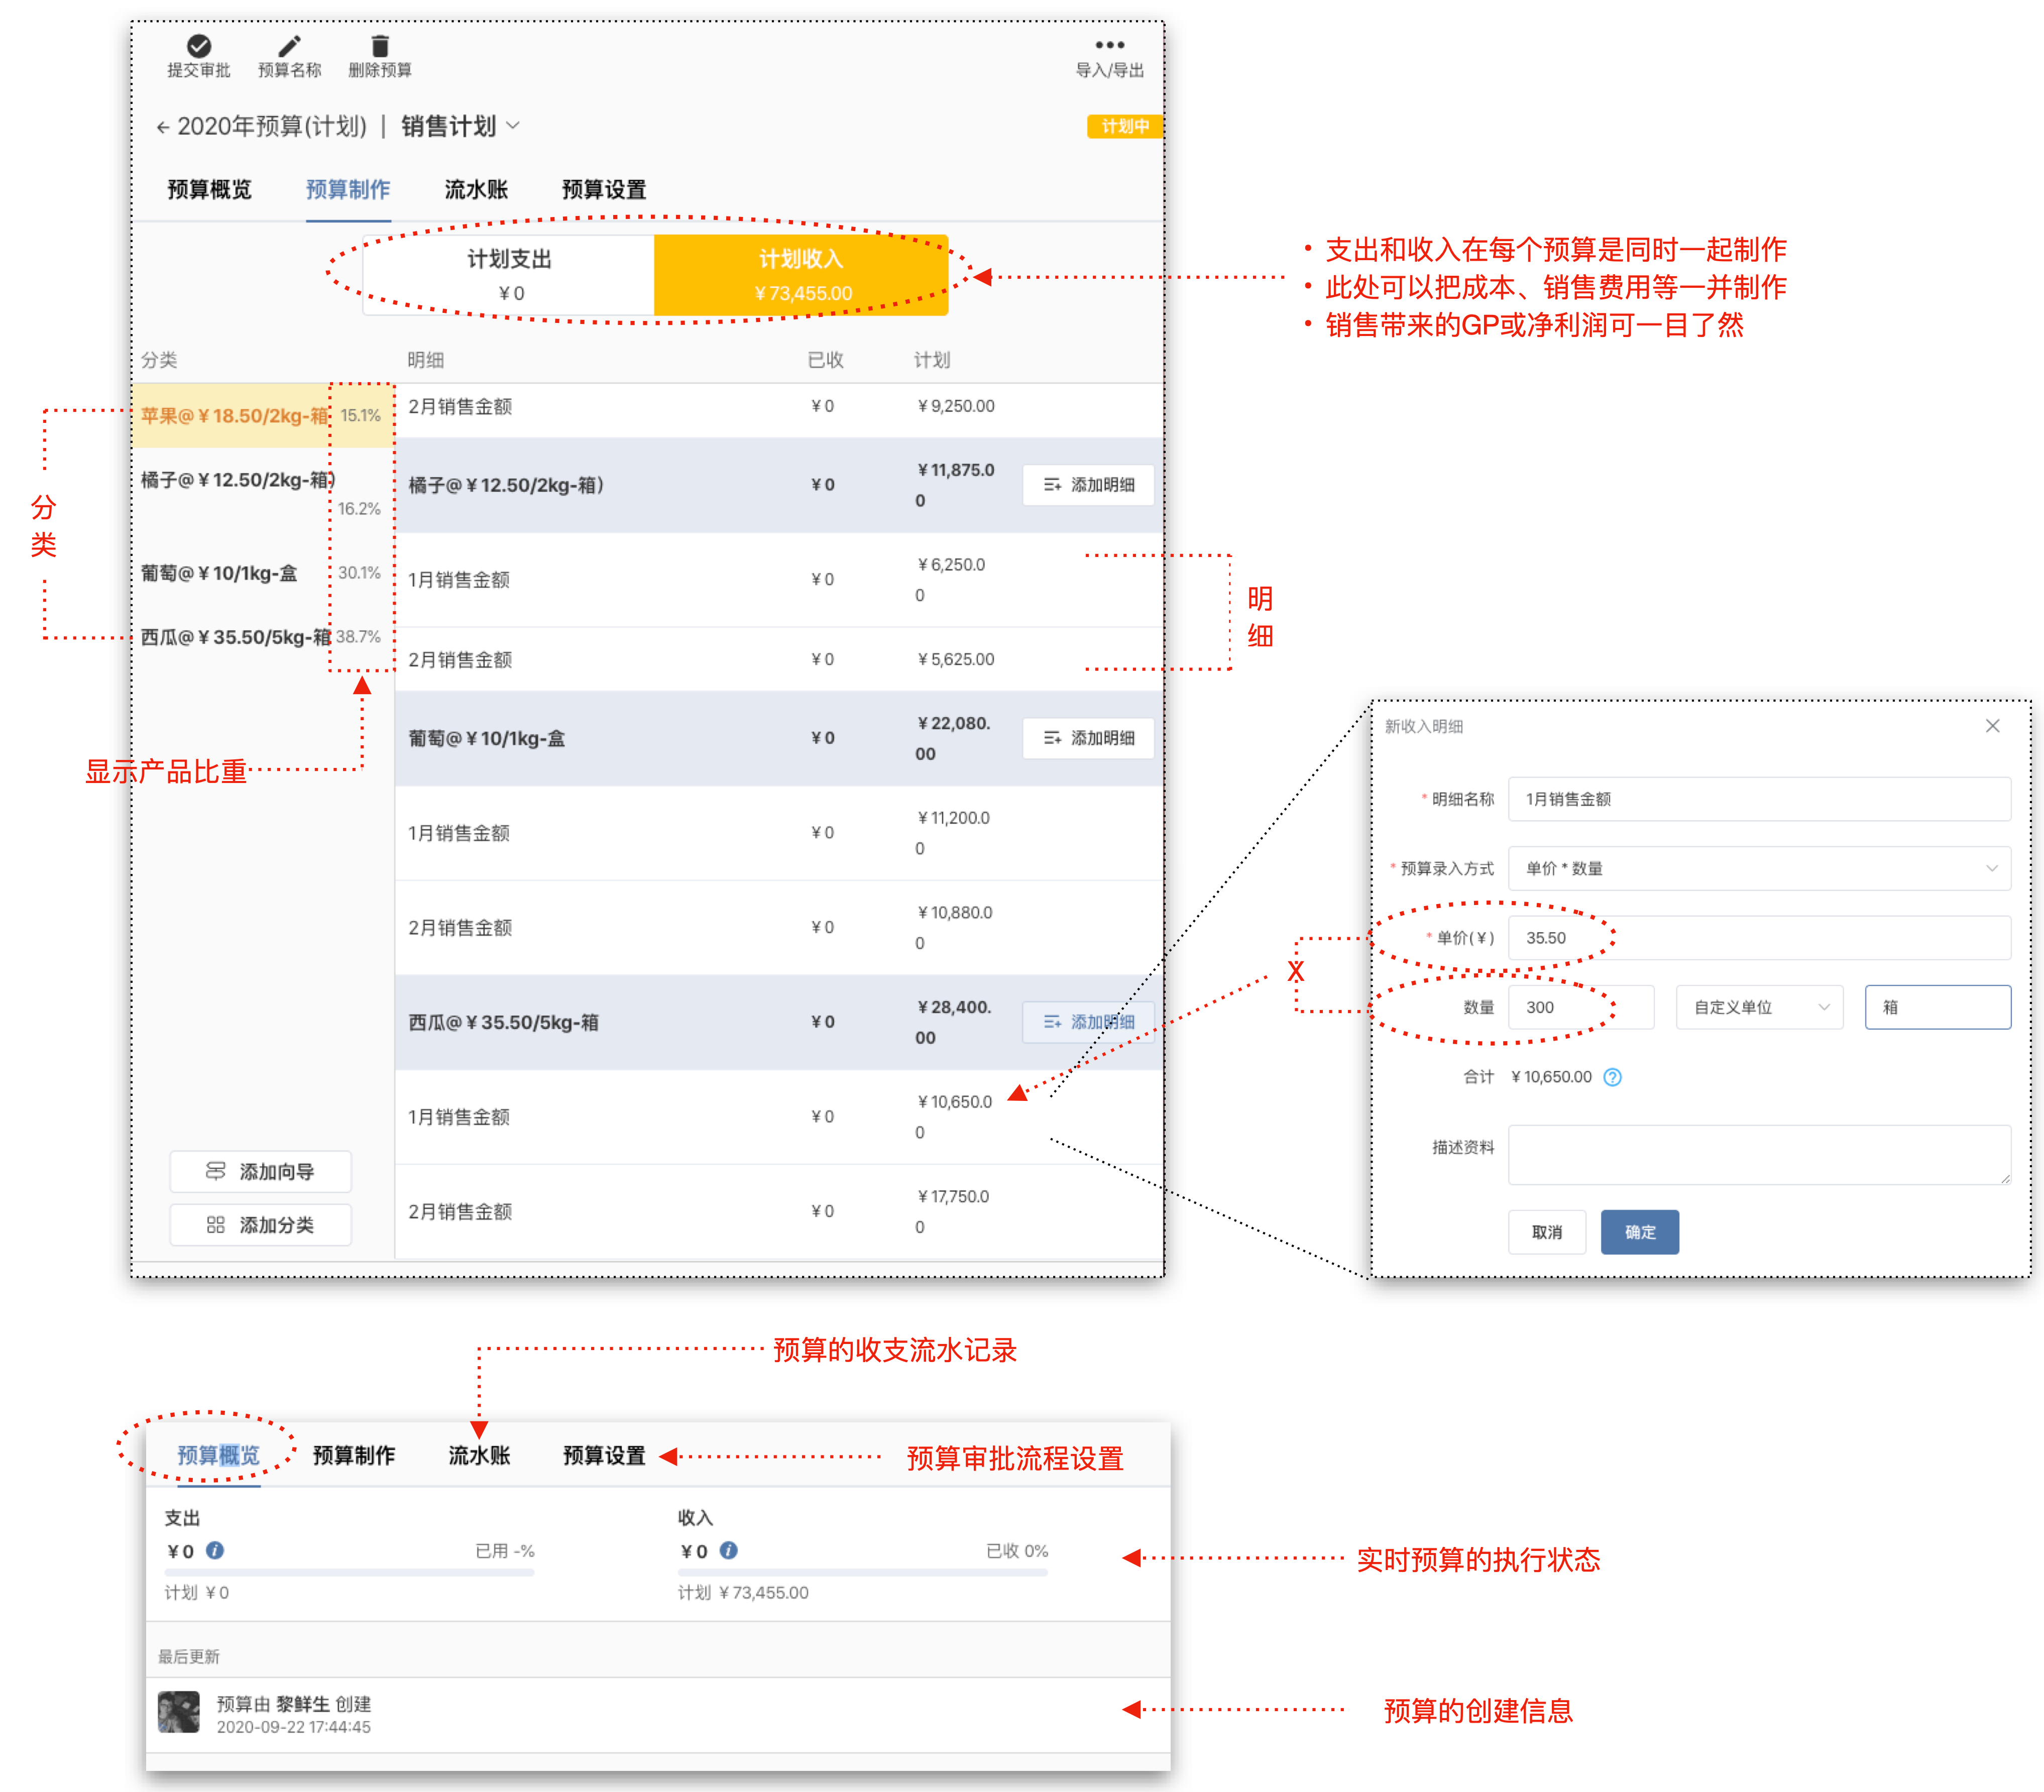The image size is (2044, 1792).
Task: Open the 导入/导出 ellipsis menu
Action: pyautogui.click(x=1110, y=44)
